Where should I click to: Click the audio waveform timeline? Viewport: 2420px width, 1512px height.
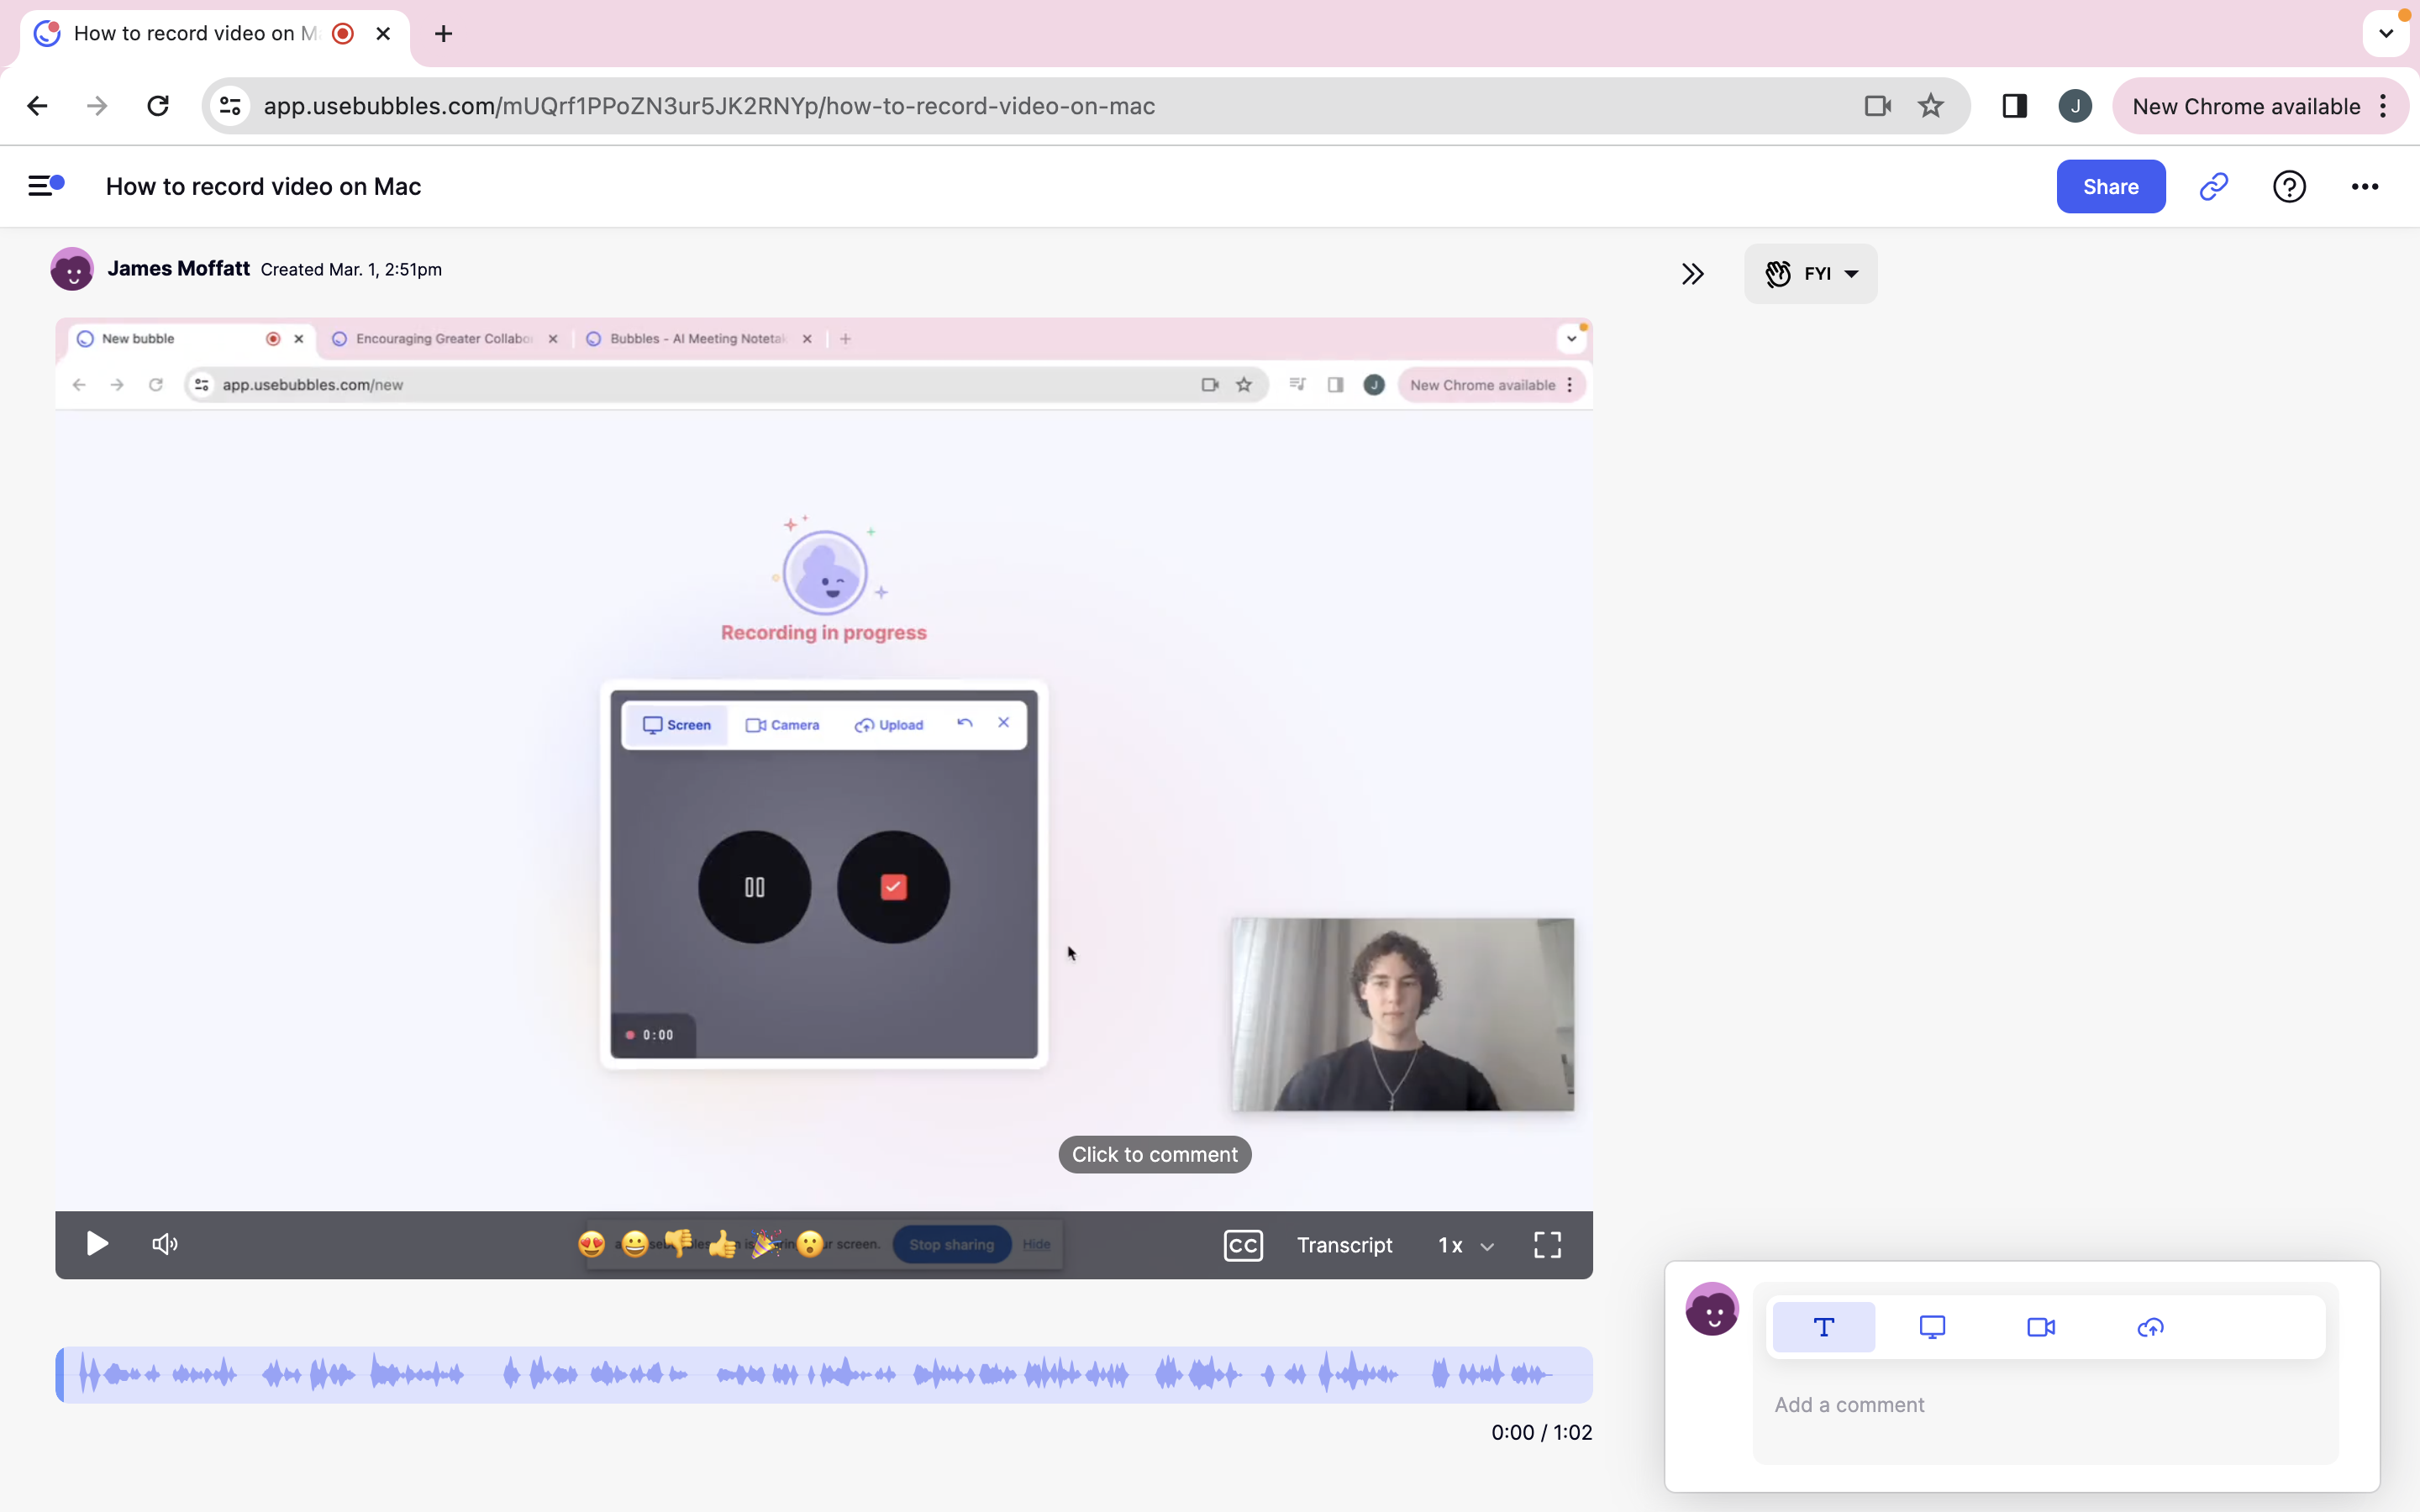[823, 1375]
